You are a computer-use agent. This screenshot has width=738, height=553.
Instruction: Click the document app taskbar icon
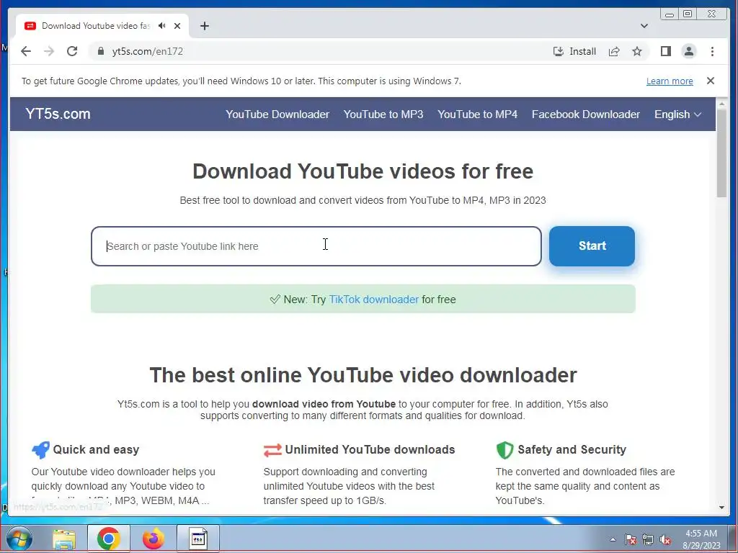tap(198, 539)
